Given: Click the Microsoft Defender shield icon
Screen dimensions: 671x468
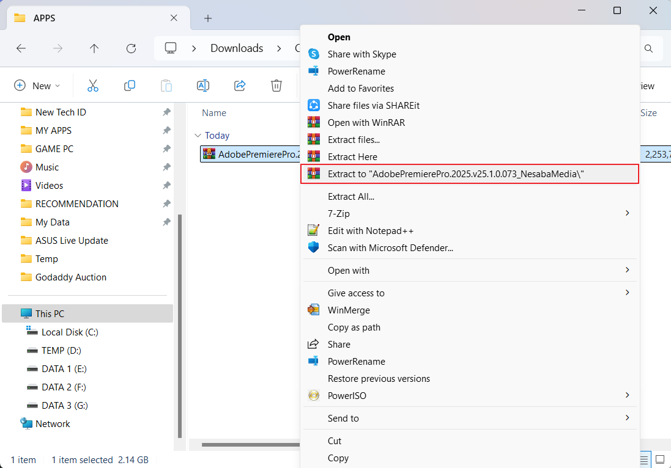Looking at the screenshot, I should [314, 247].
